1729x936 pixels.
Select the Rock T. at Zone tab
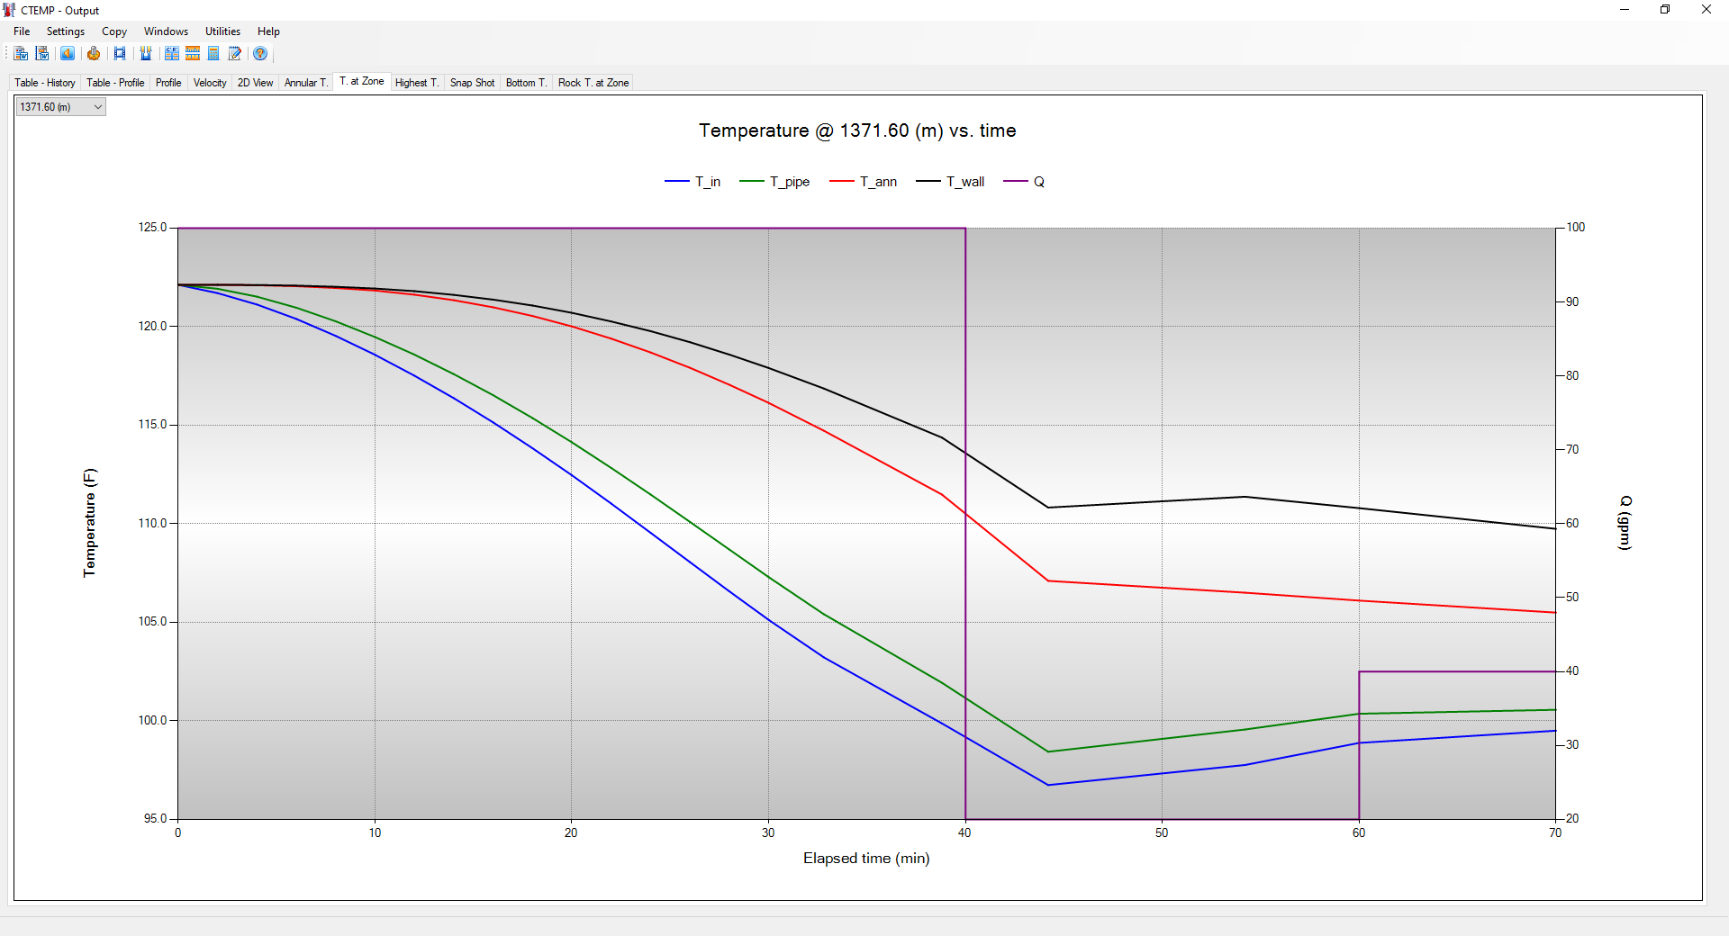point(593,83)
